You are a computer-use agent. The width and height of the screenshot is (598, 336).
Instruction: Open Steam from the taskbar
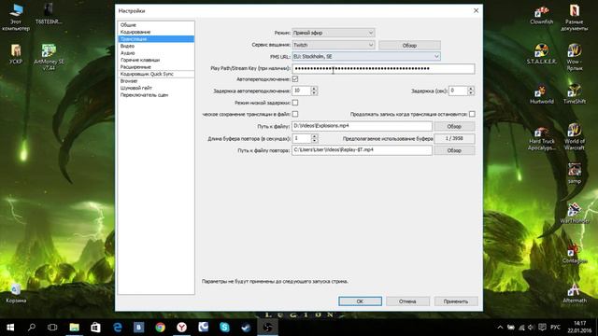246,328
